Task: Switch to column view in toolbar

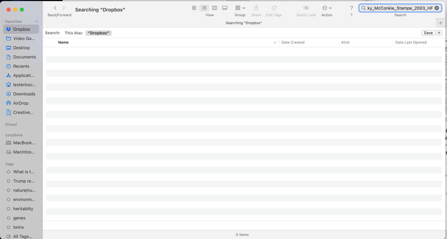Action: [215, 8]
